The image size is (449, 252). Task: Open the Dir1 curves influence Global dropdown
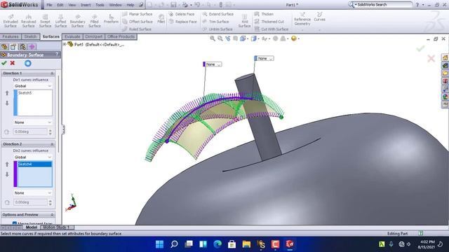point(33,86)
